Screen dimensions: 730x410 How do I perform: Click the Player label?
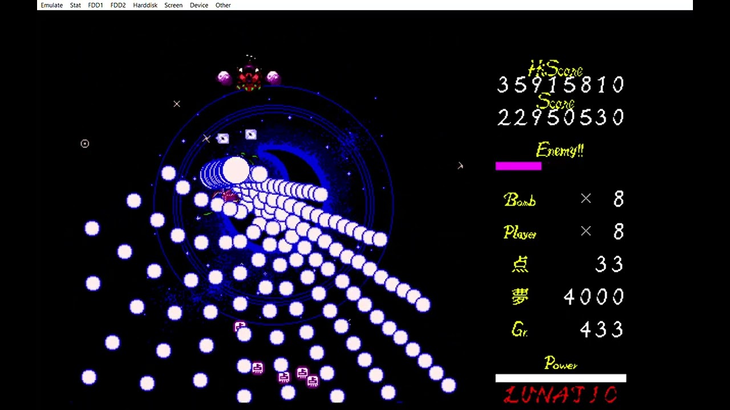[520, 232]
